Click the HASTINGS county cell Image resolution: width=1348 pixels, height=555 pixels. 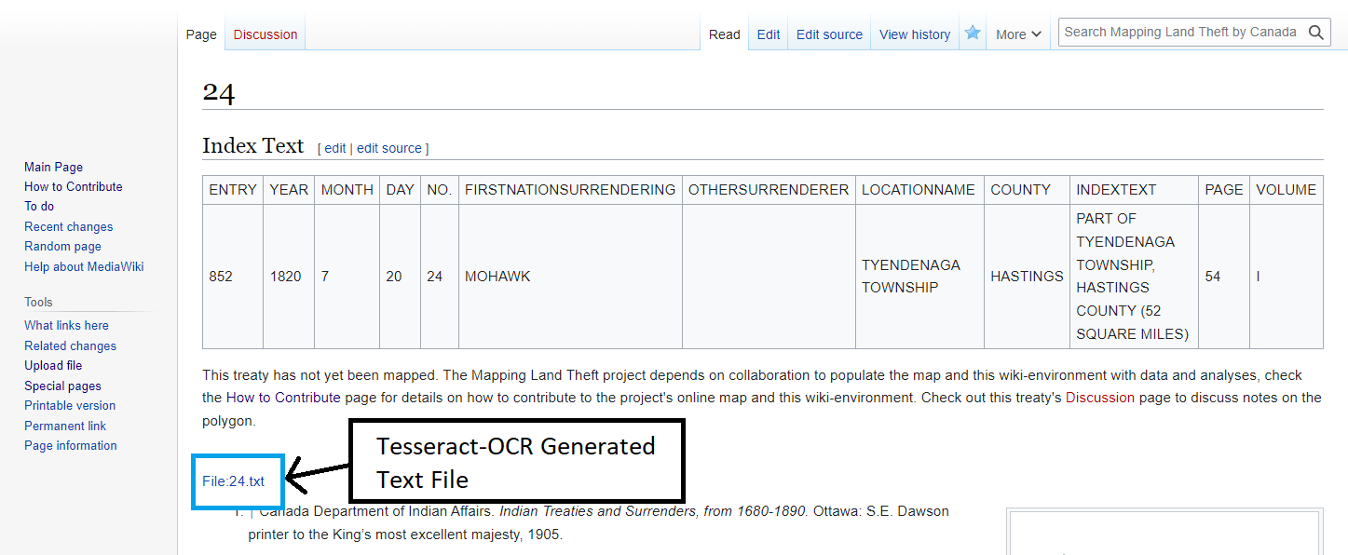(1027, 277)
